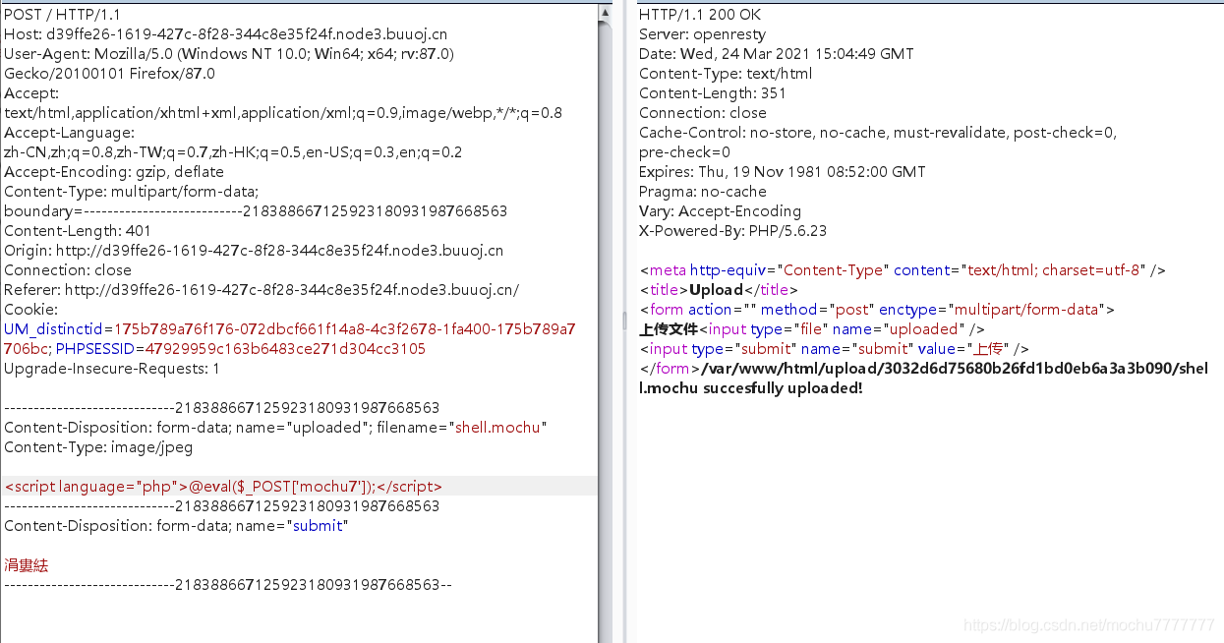The height and width of the screenshot is (643, 1224).
Task: Click the "Server: openresty" response header
Action: click(x=702, y=33)
